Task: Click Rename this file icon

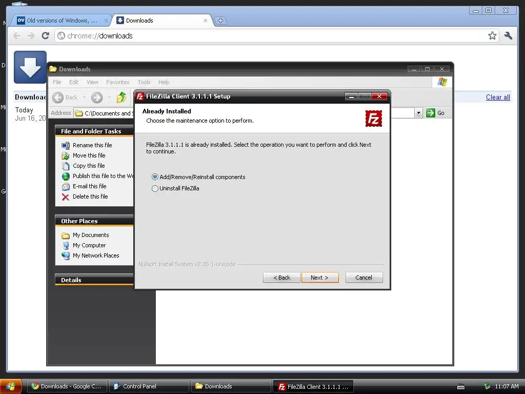Action: pyautogui.click(x=66, y=145)
